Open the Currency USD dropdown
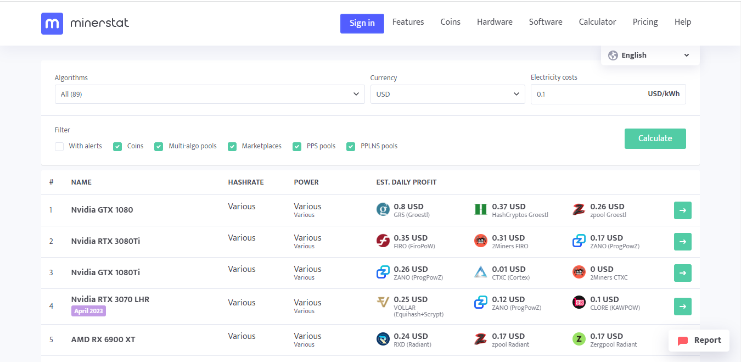 (447, 94)
